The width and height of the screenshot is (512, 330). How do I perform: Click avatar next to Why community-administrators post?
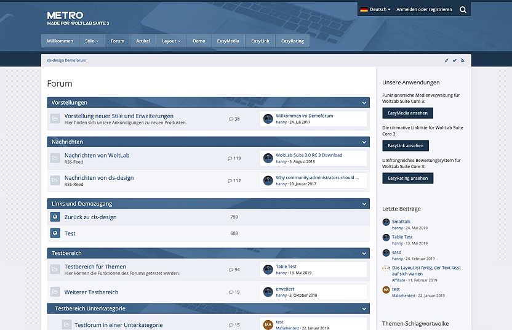(268, 180)
